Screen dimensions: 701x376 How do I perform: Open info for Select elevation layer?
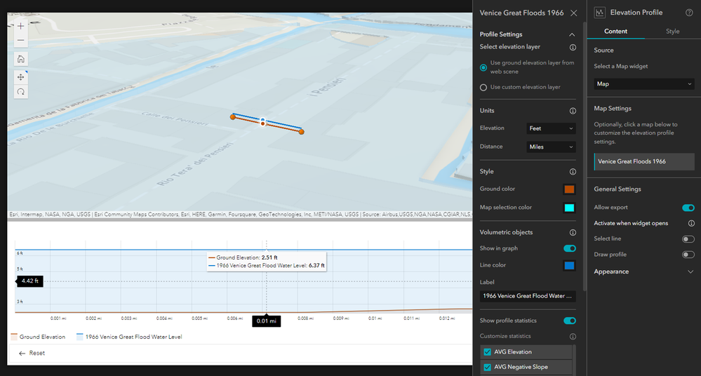pos(573,48)
